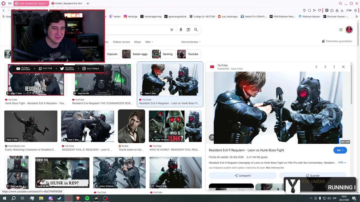Open Leon vs Hunk Boss Fight thumbnail
360x202 pixels.
(170, 80)
